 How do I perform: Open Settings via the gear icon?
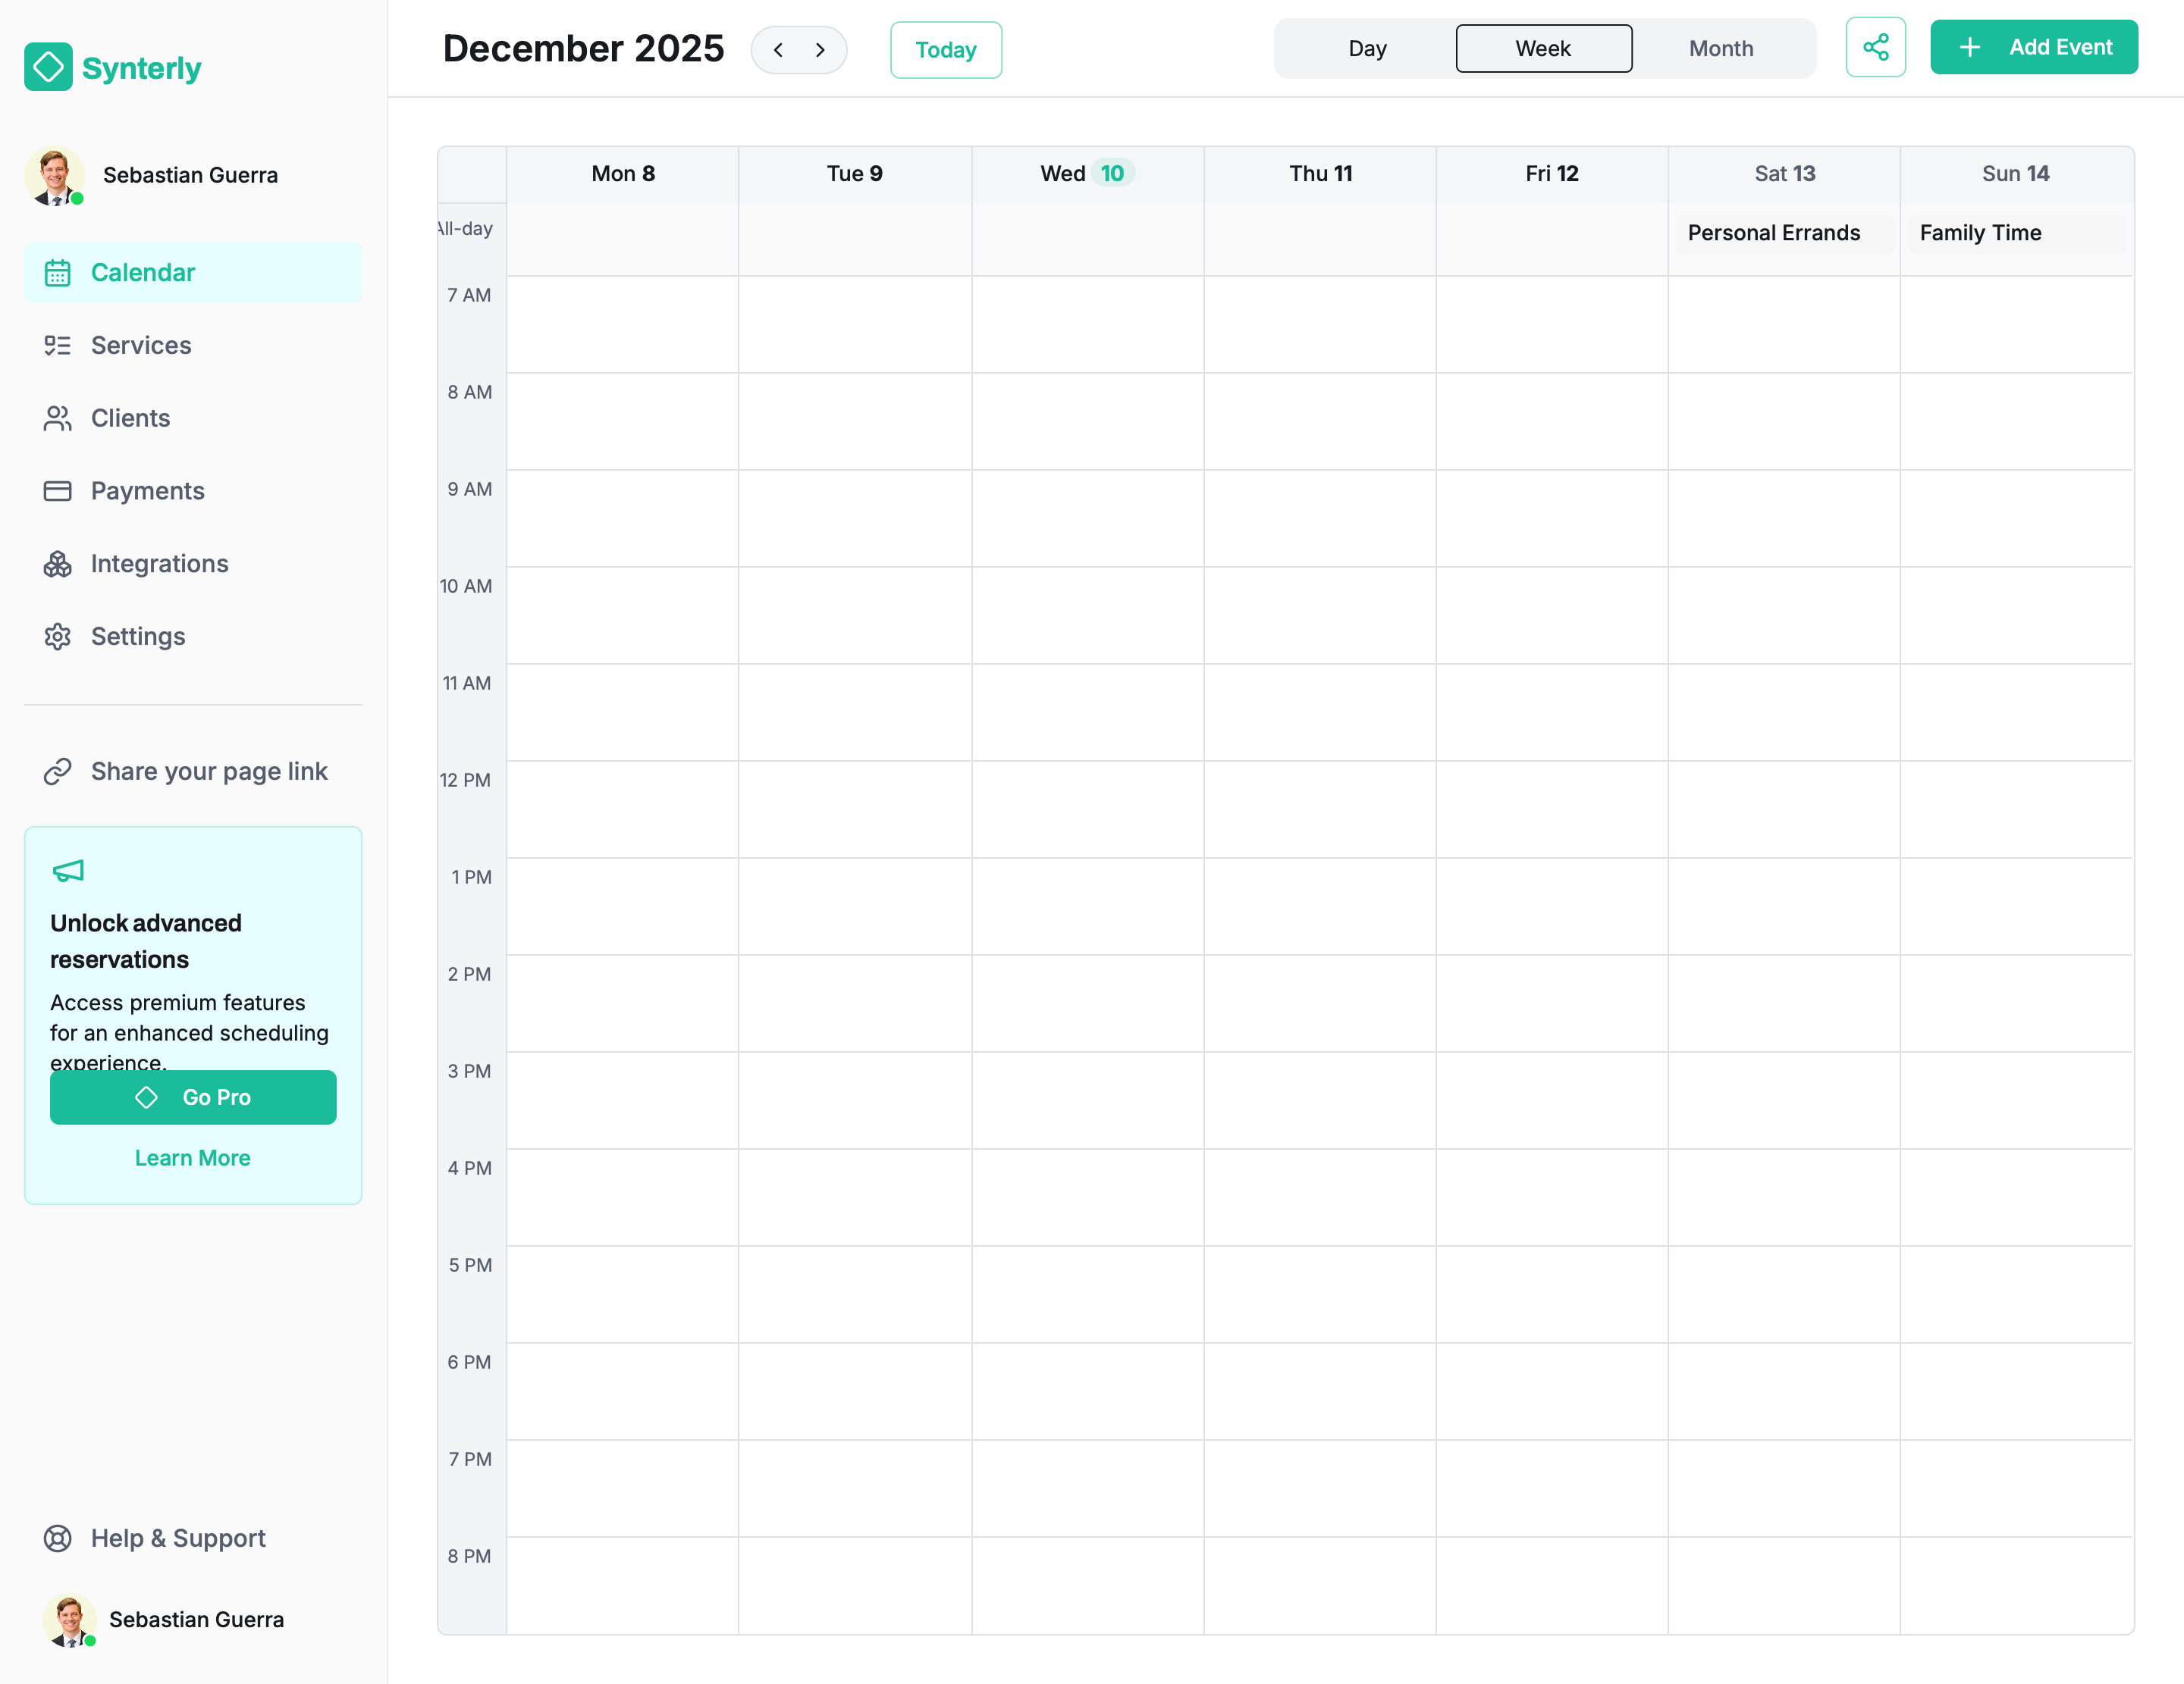tap(58, 637)
